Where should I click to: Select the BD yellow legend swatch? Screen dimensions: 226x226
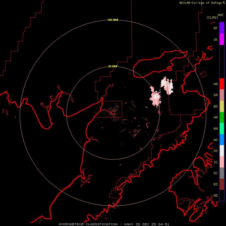point(222,106)
